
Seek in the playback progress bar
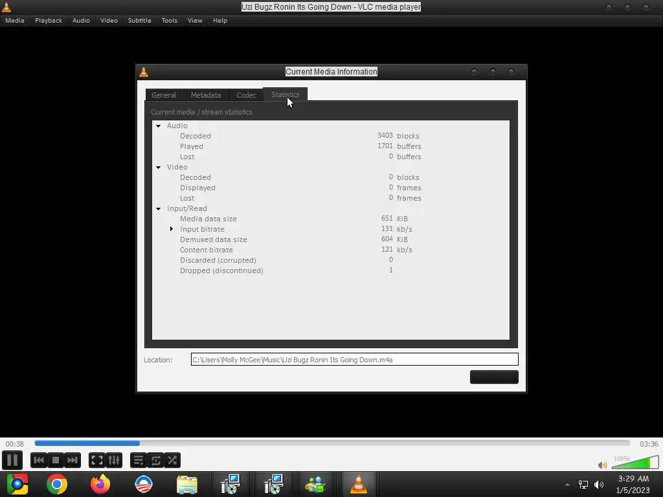click(x=332, y=443)
